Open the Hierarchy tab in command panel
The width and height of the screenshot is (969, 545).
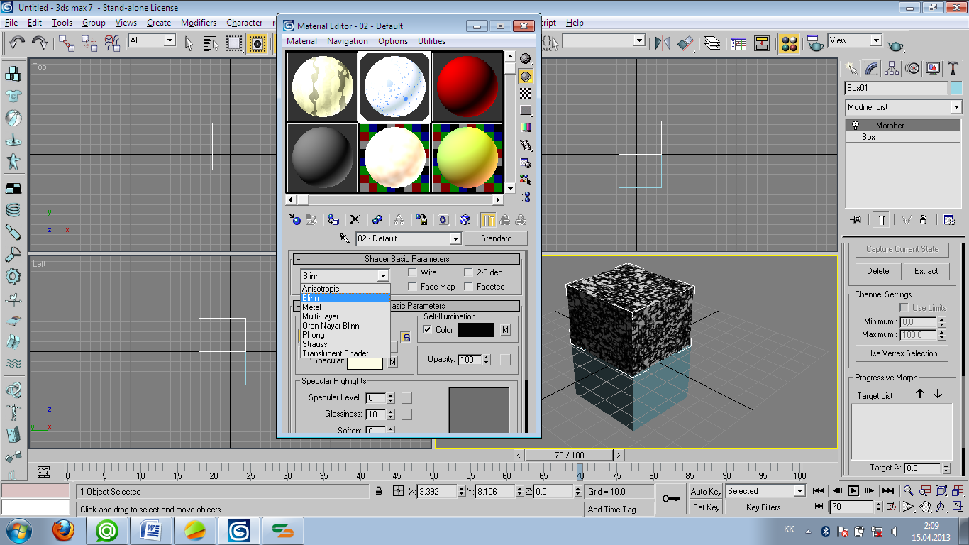pos(892,68)
